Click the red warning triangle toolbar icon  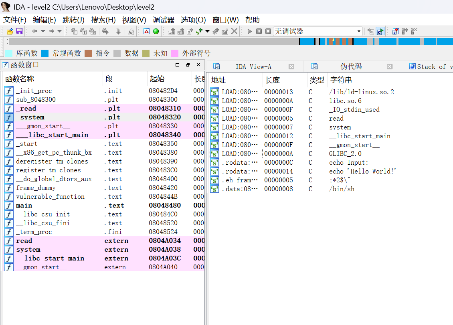point(147,31)
